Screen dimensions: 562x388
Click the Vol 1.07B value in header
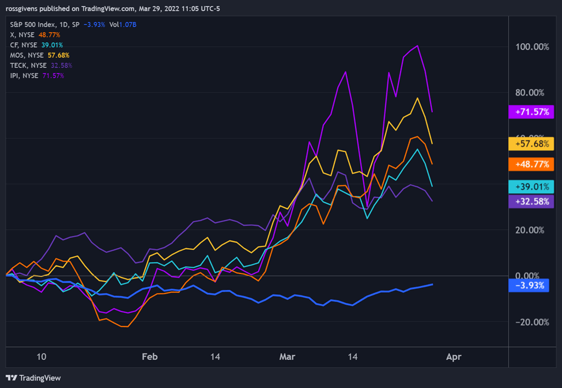coord(123,25)
